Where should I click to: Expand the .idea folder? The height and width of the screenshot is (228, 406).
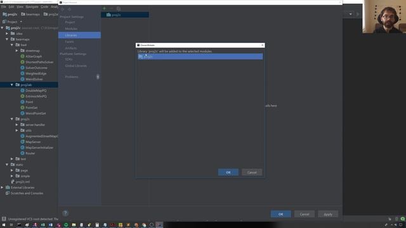click(x=7, y=34)
